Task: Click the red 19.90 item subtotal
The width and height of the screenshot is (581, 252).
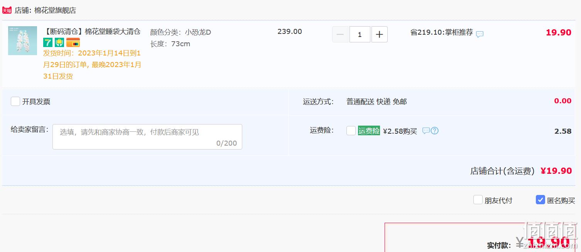Action: click(x=558, y=32)
